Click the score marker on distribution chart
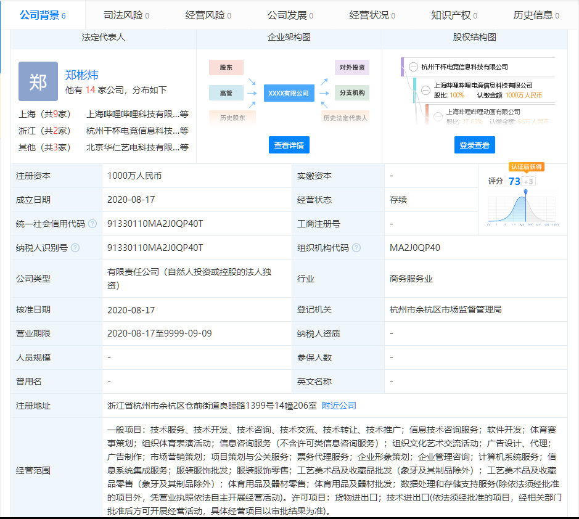579x519 pixels. [525, 192]
